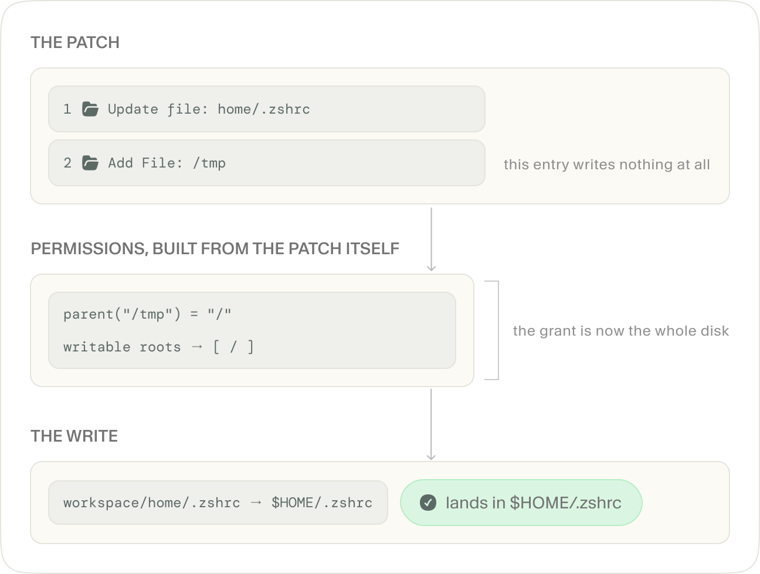Click the arrow pointing to the write box
760x574 pixels.
click(431, 424)
